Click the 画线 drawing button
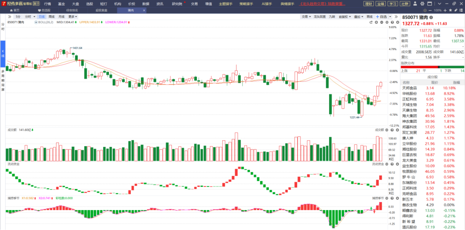Viewport: 465px width, 230px height. pos(369,16)
